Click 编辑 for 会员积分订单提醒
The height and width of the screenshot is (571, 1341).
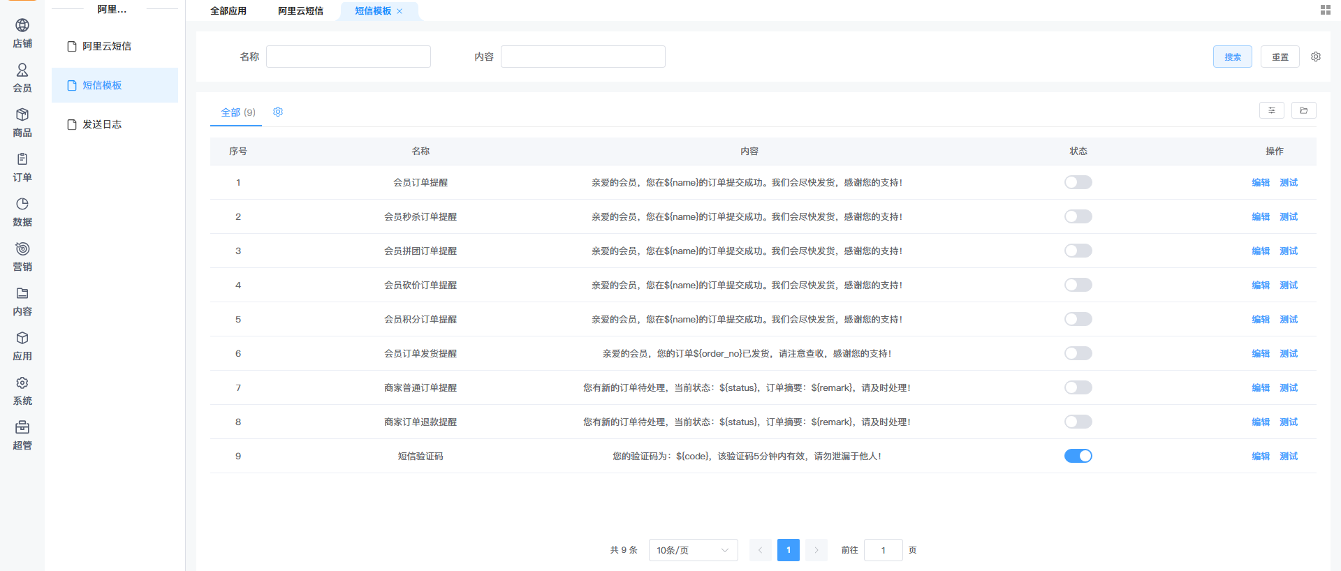tap(1261, 319)
